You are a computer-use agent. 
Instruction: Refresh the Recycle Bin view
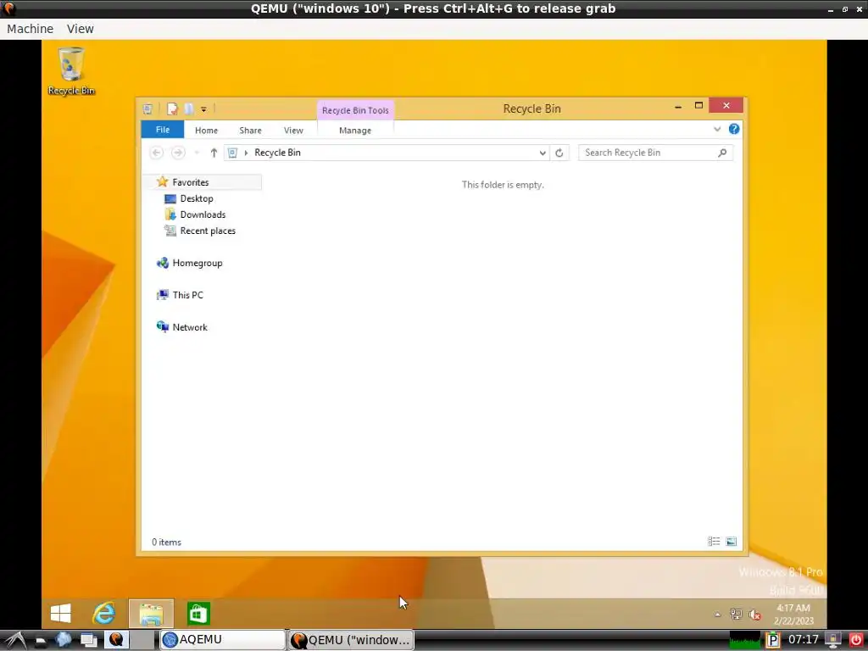[x=559, y=153]
